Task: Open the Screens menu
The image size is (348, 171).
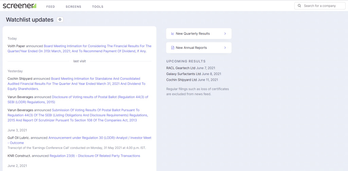Action: [x=73, y=6]
